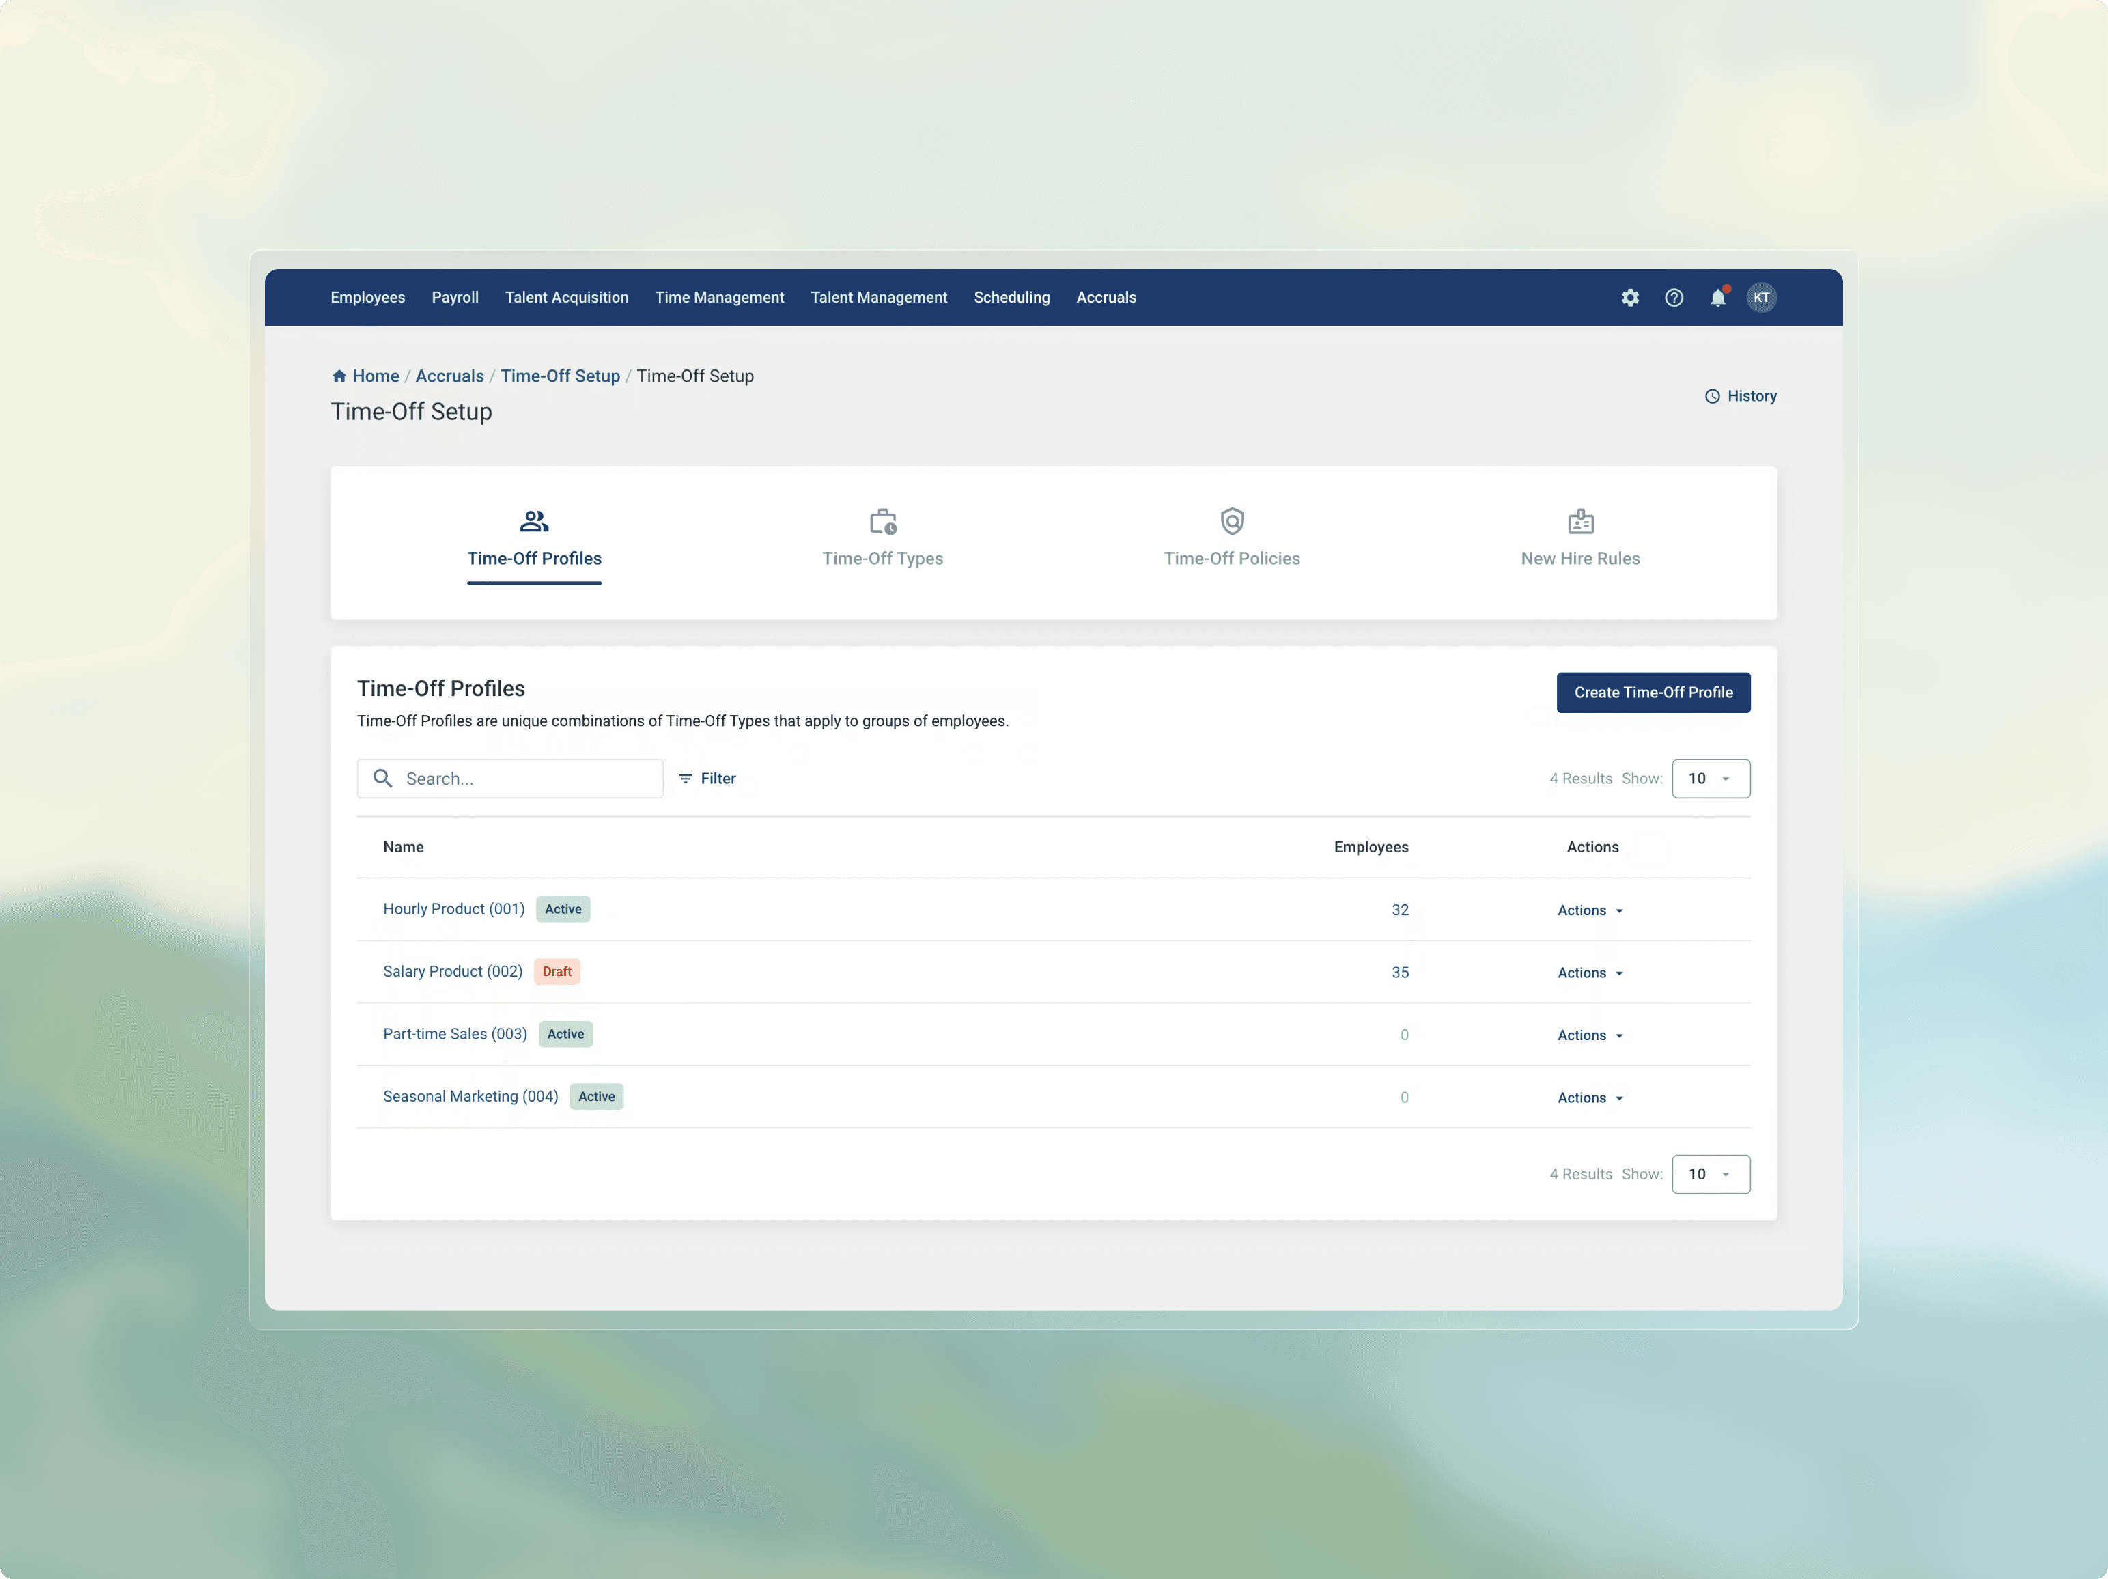Expand Actions for Part-time Sales (003)
The width and height of the screenshot is (2108, 1579).
(1590, 1035)
